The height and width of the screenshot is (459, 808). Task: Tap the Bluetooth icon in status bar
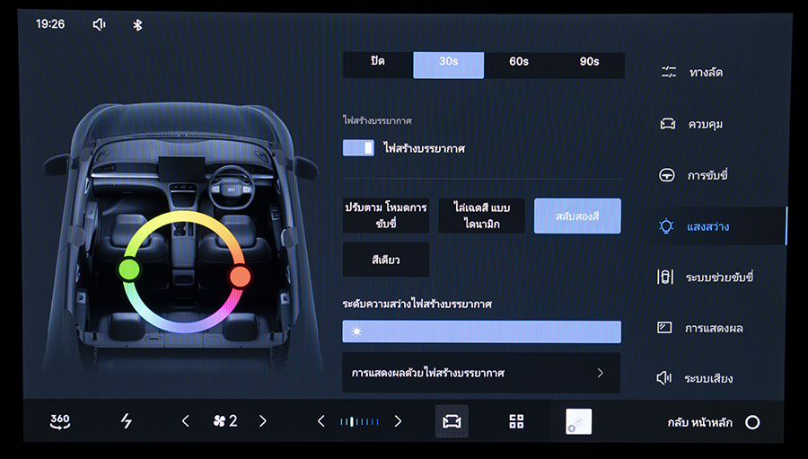click(x=137, y=24)
